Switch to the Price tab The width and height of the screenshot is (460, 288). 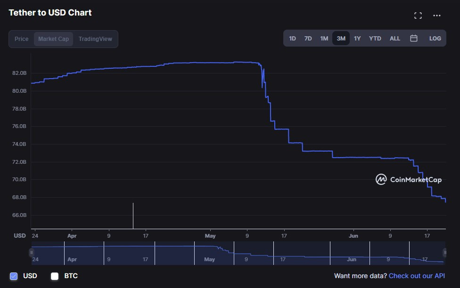pyautogui.click(x=21, y=39)
